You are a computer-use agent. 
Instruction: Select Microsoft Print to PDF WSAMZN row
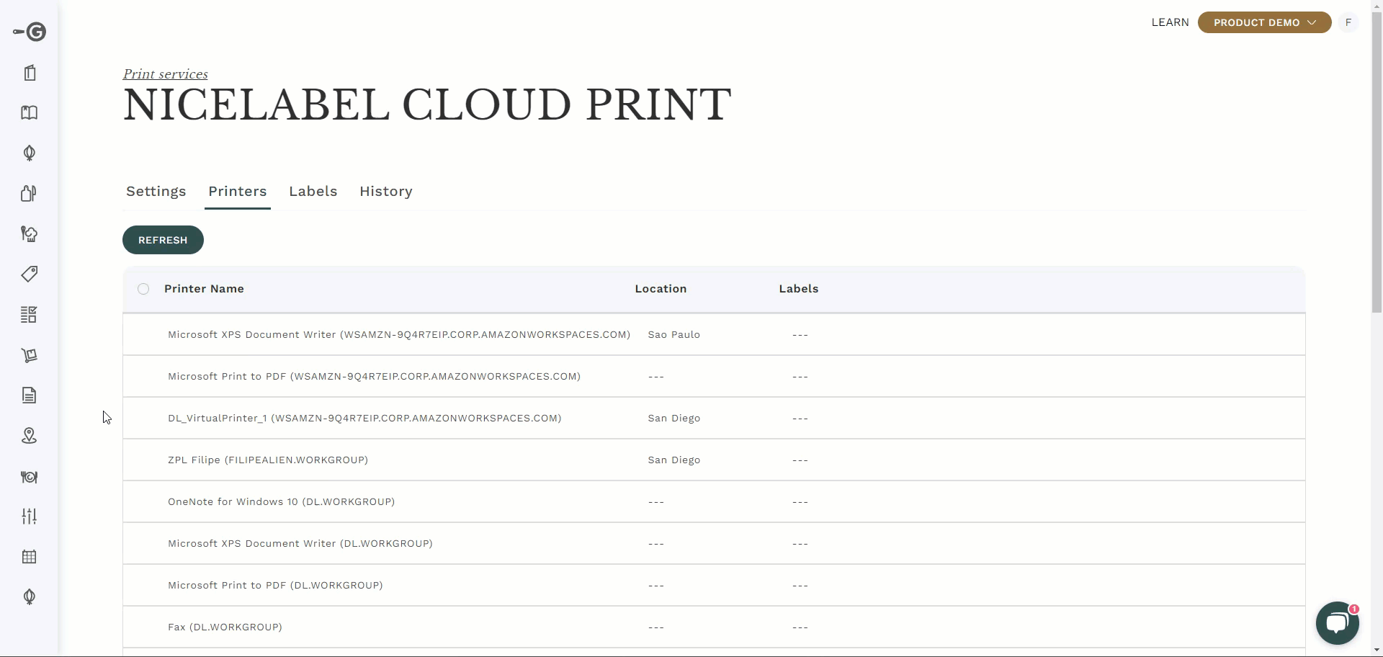714,376
